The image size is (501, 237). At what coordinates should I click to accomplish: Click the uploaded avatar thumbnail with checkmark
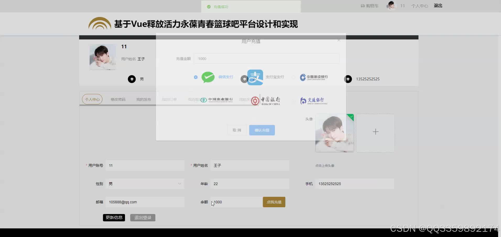coord(335,133)
